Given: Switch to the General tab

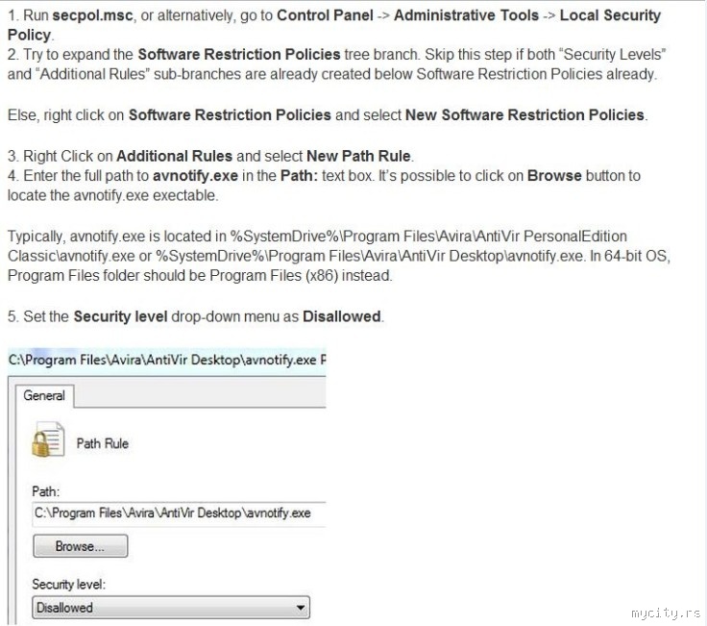Looking at the screenshot, I should point(44,395).
